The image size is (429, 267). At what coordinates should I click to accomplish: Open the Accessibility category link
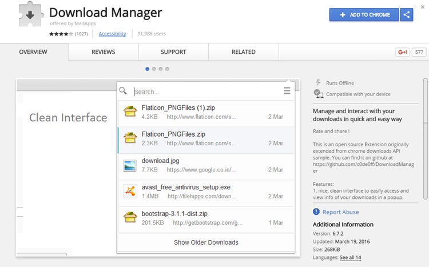(x=112, y=34)
